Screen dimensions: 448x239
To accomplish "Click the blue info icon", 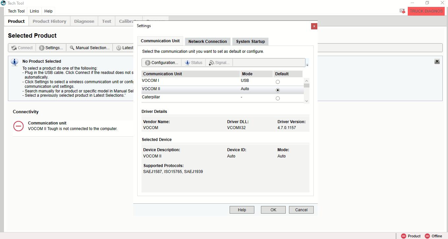I will (15, 62).
